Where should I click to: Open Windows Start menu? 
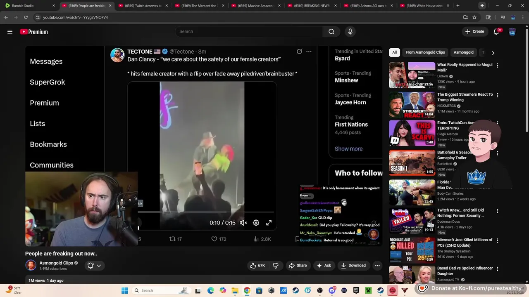(x=125, y=290)
